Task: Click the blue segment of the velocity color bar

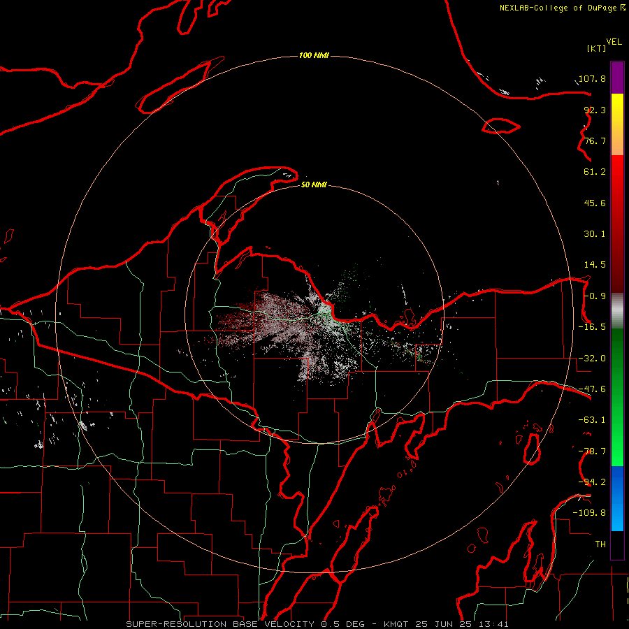Action: pos(617,498)
